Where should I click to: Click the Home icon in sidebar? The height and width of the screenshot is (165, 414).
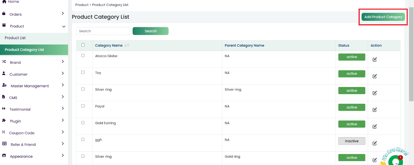[4, 2]
